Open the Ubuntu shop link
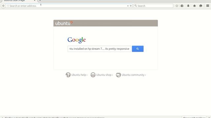 [105, 75]
